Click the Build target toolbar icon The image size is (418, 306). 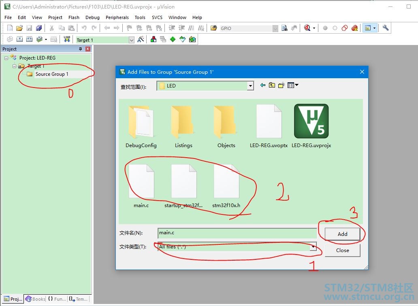[x=19, y=39]
